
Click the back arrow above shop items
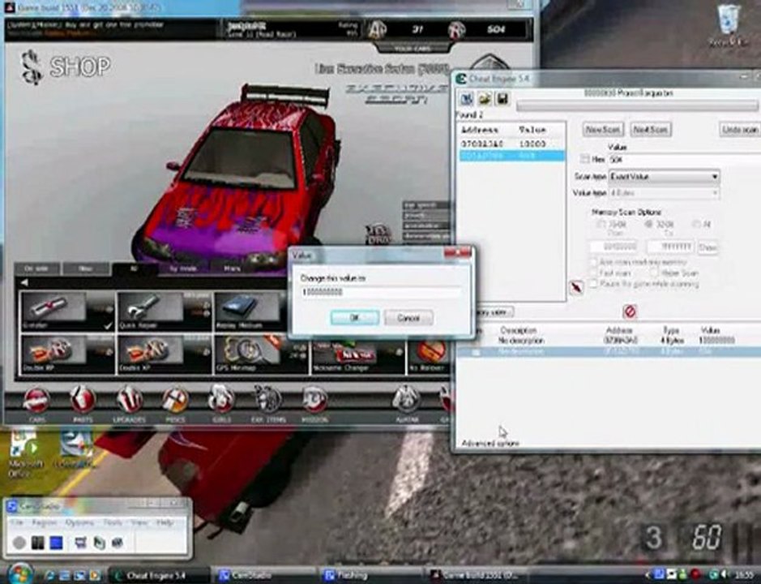(24, 282)
